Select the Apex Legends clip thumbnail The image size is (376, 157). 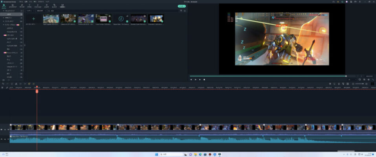[51, 19]
